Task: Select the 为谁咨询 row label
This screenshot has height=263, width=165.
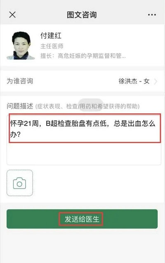Action: (20, 81)
